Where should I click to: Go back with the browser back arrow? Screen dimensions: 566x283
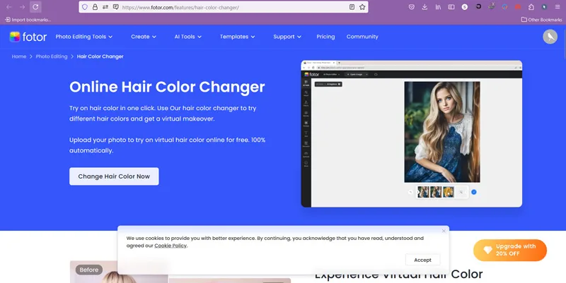point(9,7)
